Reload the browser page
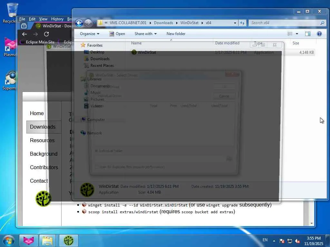 click(x=46, y=34)
